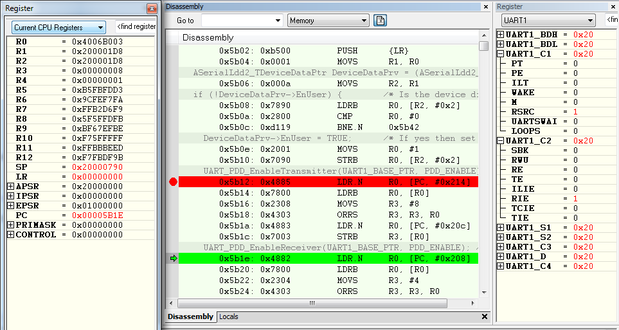Click the BNE.N instruction line at 0x5b0c
Screen dimensions: 619x330
tap(328, 127)
